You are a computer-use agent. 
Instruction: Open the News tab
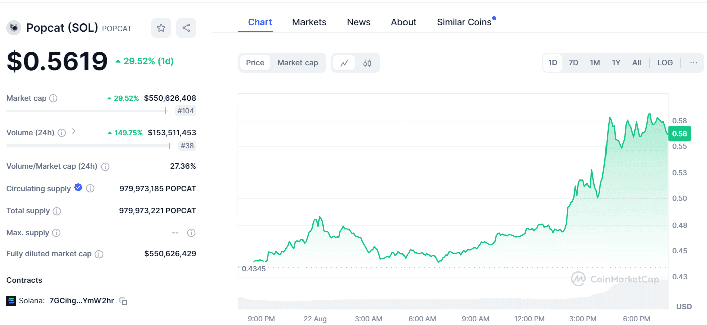tap(358, 22)
